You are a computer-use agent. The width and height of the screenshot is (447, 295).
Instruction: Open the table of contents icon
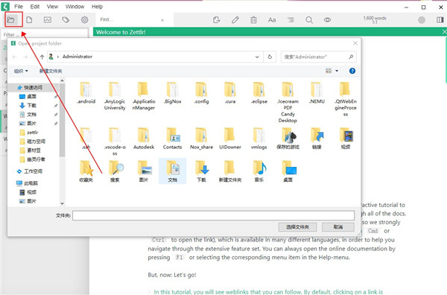tap(291, 19)
